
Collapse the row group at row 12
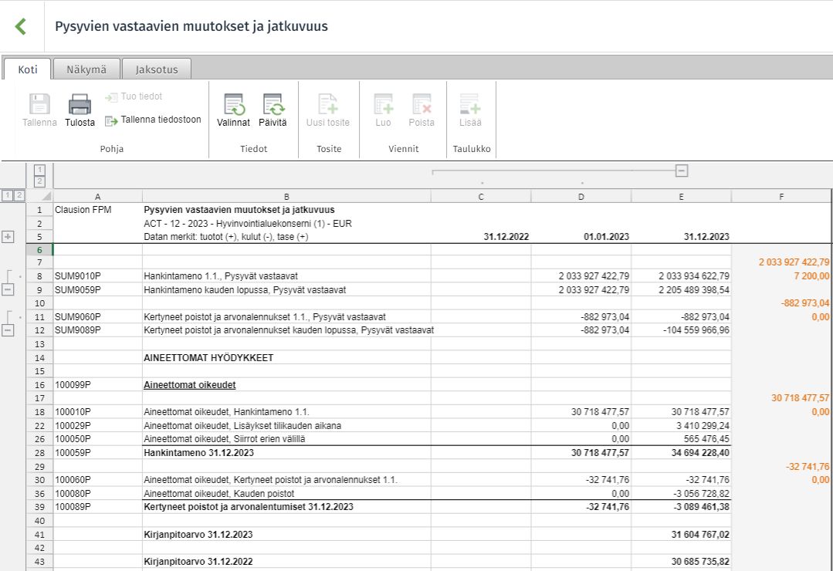(8, 330)
